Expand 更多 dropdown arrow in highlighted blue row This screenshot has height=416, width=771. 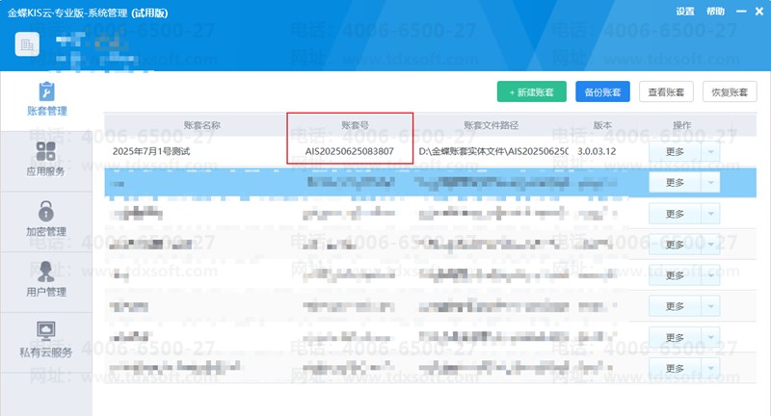pyautogui.click(x=710, y=183)
